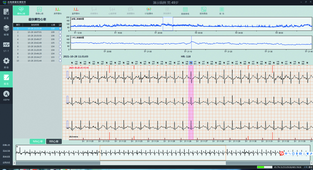Viewport: 313px width, 170px height.
Task: Uncheck the checkbox for the 21:11:26 row
Action: click(60, 29)
